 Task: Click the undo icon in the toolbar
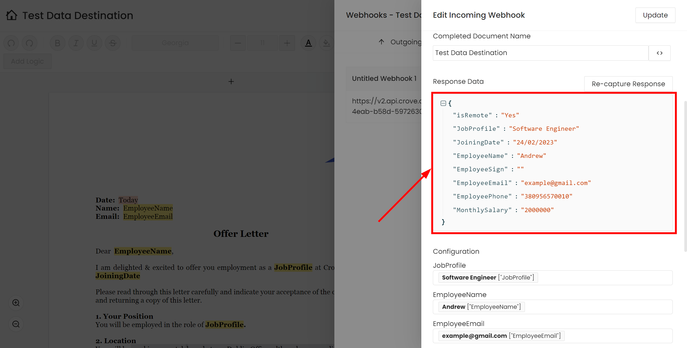click(11, 43)
